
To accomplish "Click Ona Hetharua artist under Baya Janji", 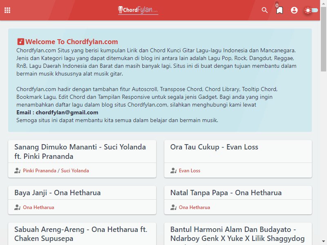I will point(38,207).
